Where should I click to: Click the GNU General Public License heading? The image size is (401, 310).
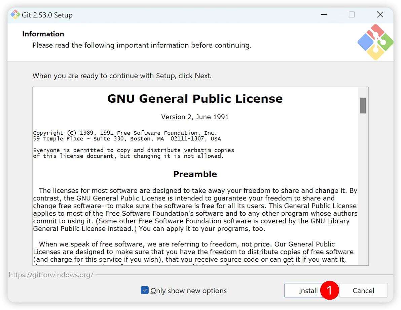(195, 98)
